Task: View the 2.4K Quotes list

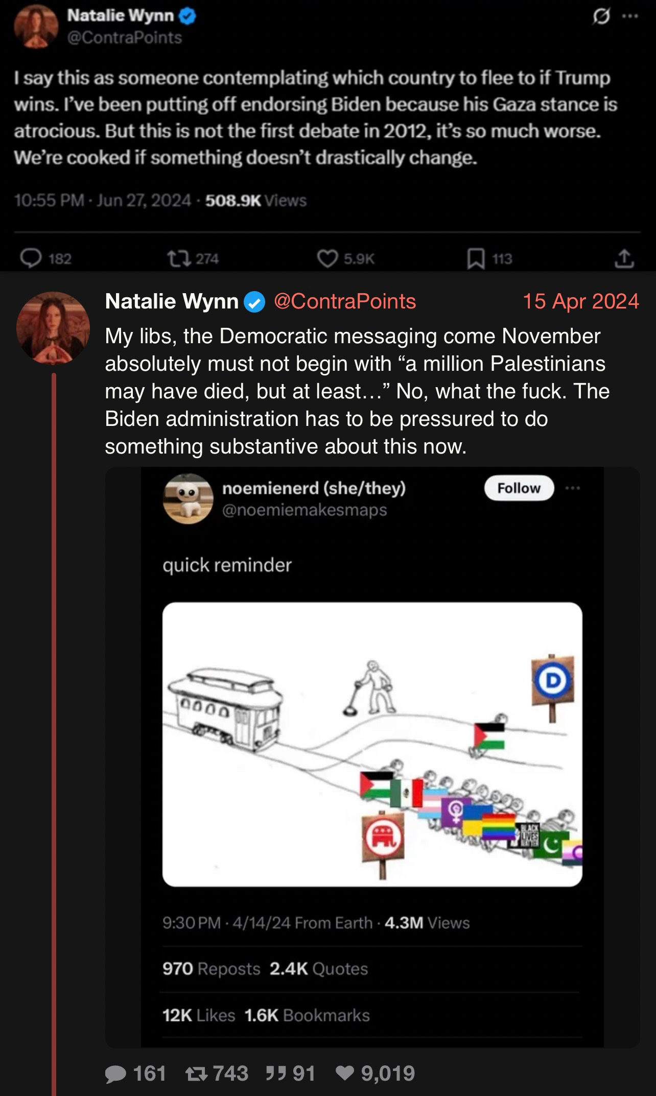Action: [319, 969]
